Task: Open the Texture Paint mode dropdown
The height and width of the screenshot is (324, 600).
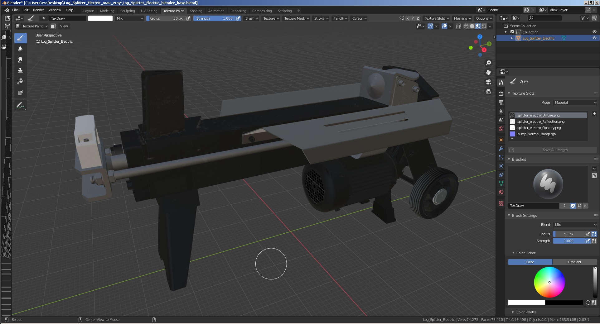Action: coord(32,26)
